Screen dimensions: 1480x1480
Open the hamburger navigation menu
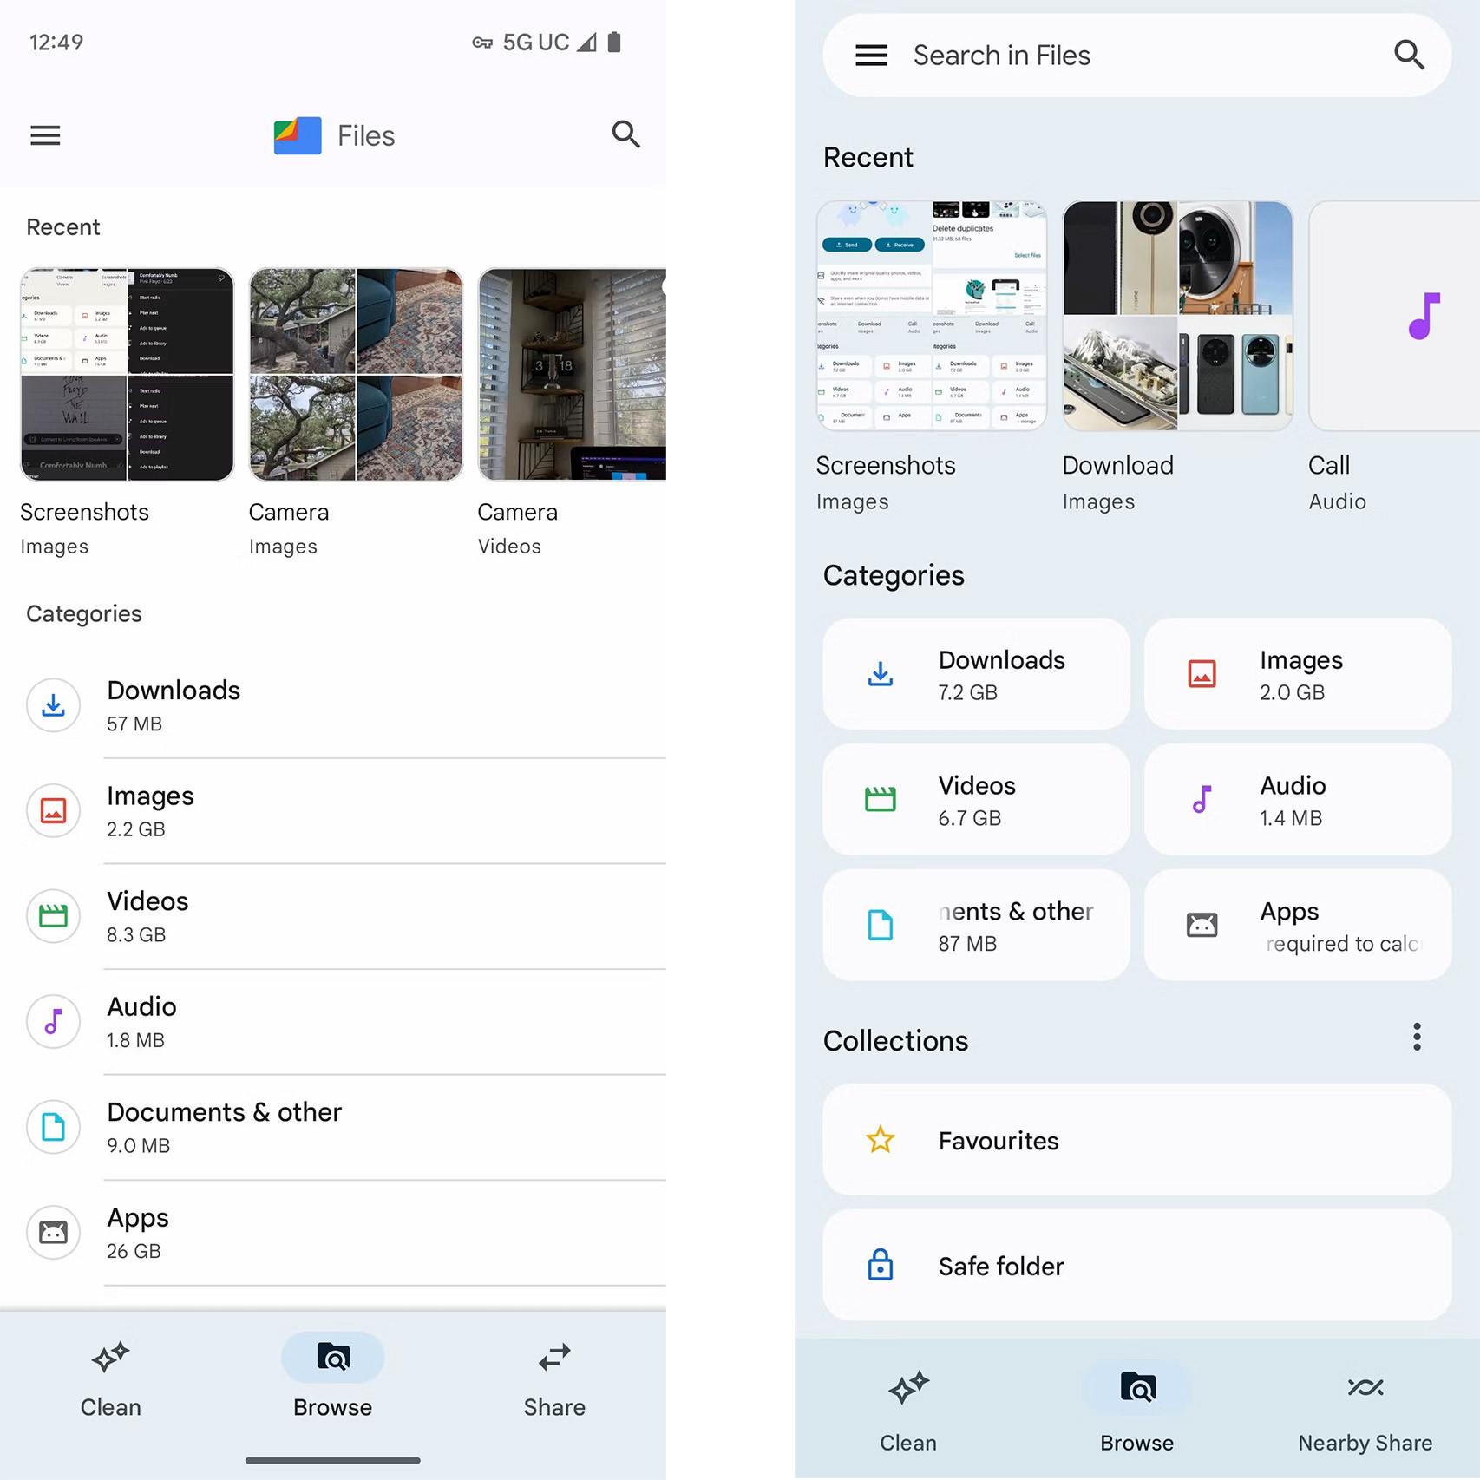(x=44, y=135)
